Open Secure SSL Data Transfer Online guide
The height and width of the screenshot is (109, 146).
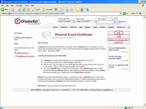119,58
